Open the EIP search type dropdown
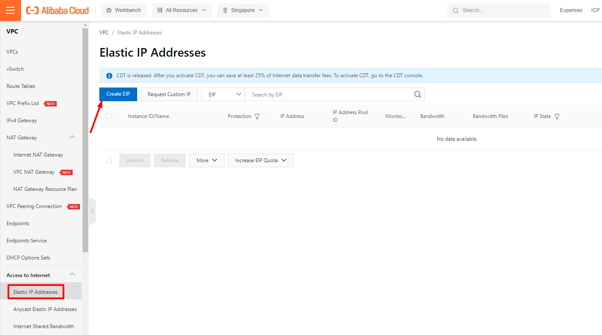Screen dimensions: 602x335 click(x=223, y=95)
